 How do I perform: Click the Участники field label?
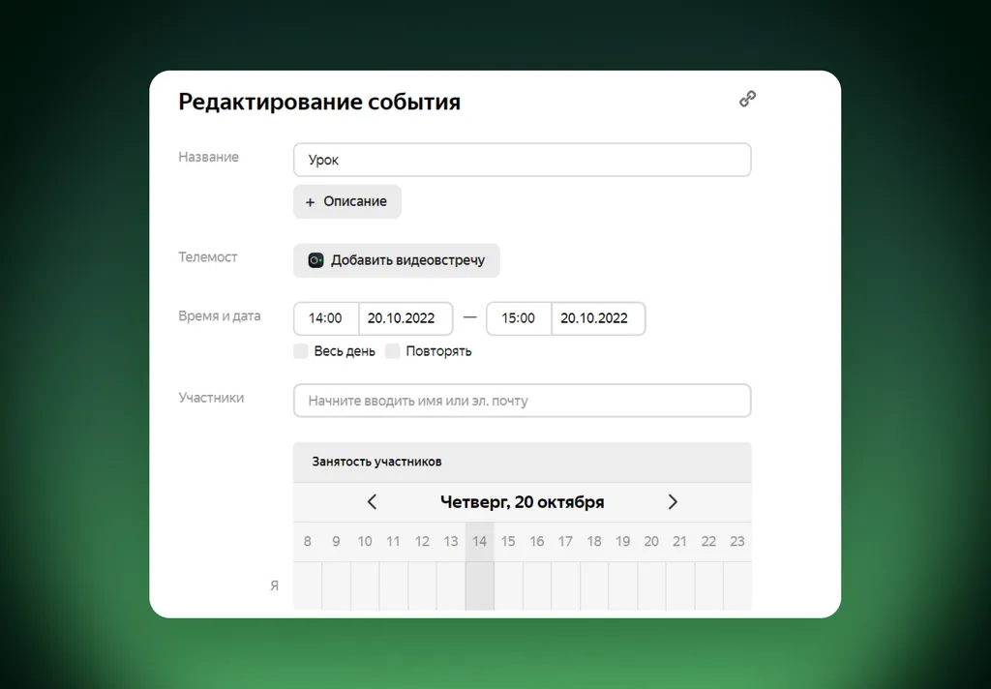tap(211, 398)
